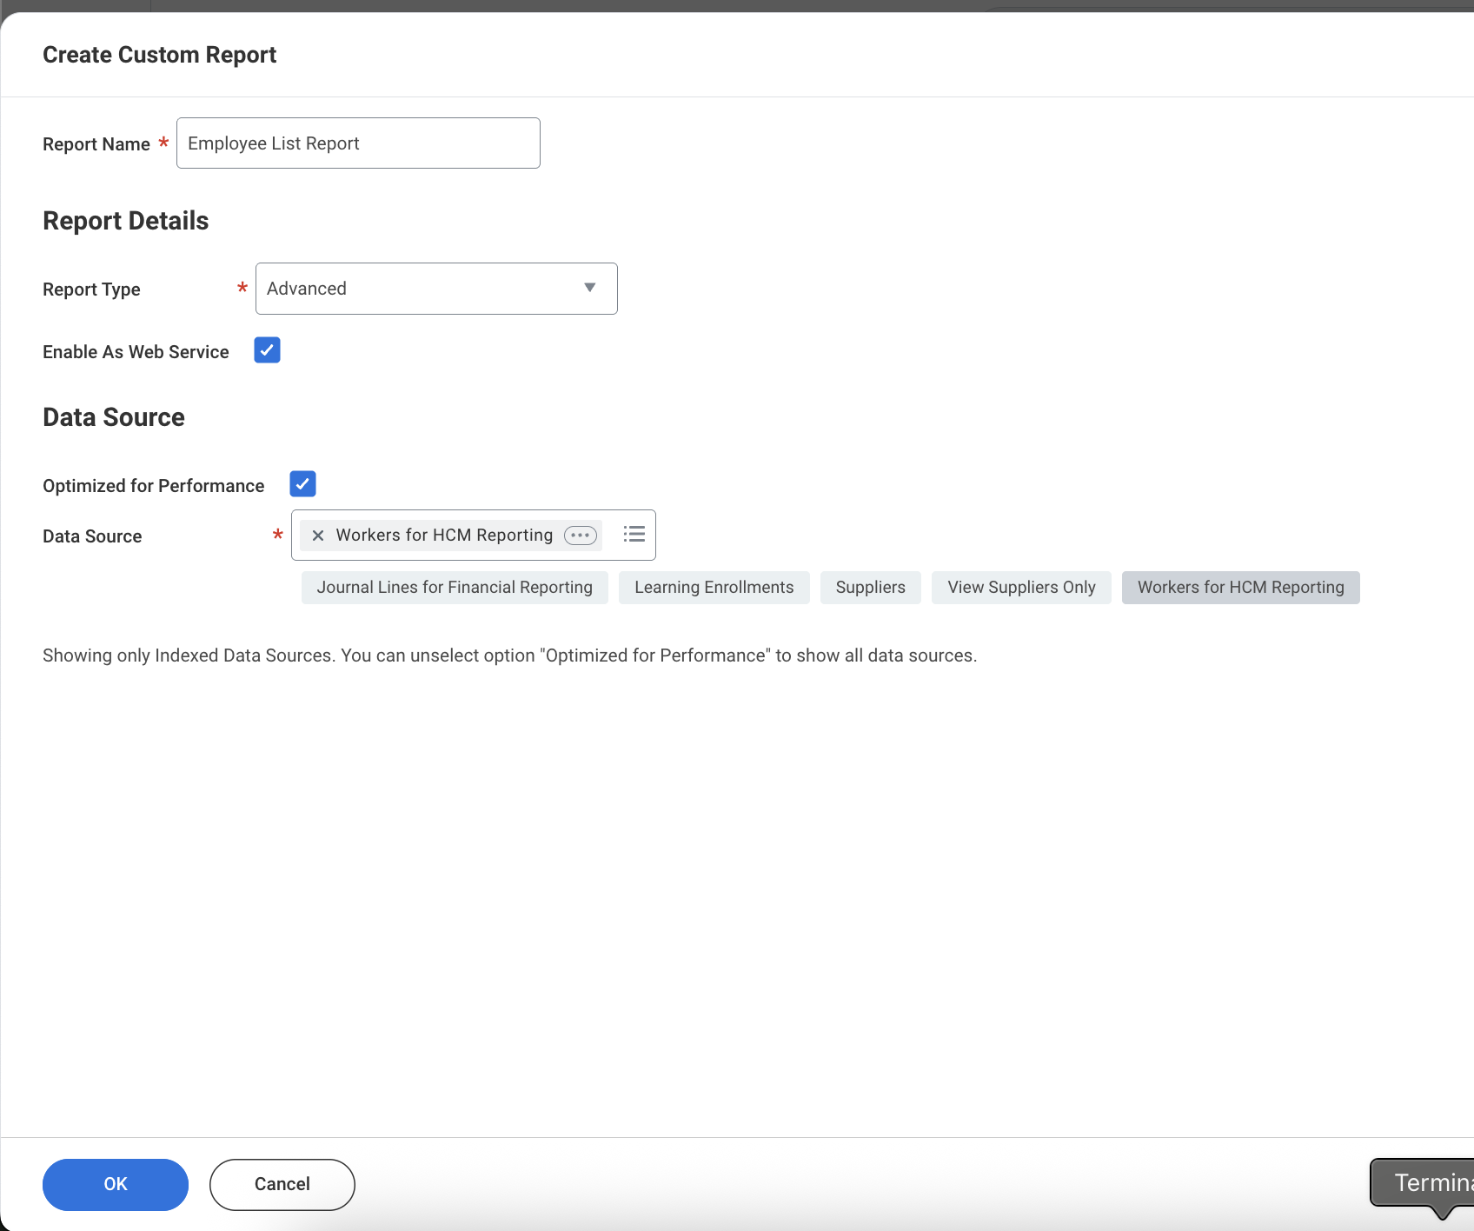The width and height of the screenshot is (1474, 1231).
Task: Click the Create Custom Report dialog title
Action: pos(159,55)
